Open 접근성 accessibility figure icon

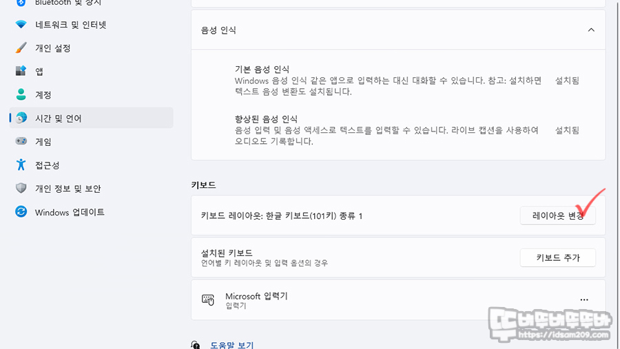(21, 165)
